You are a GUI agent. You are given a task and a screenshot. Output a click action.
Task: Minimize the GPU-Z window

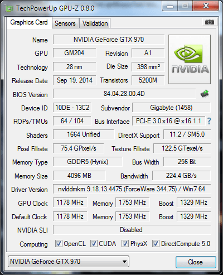point(170,6)
